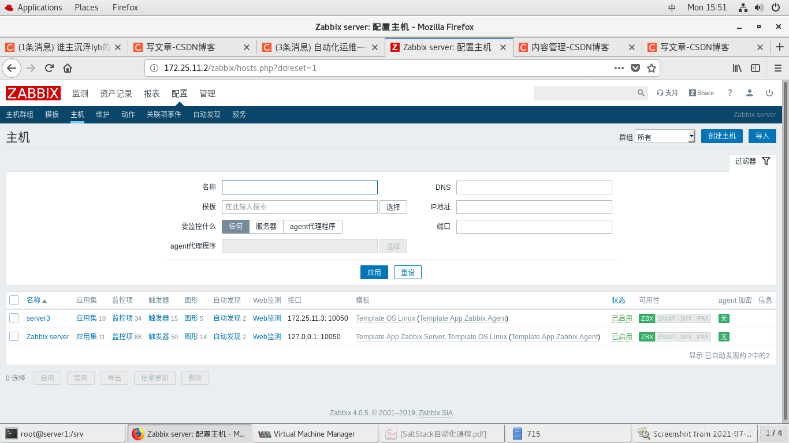Focus the IP地址 filter input
This screenshot has height=443, width=789.
click(x=534, y=207)
